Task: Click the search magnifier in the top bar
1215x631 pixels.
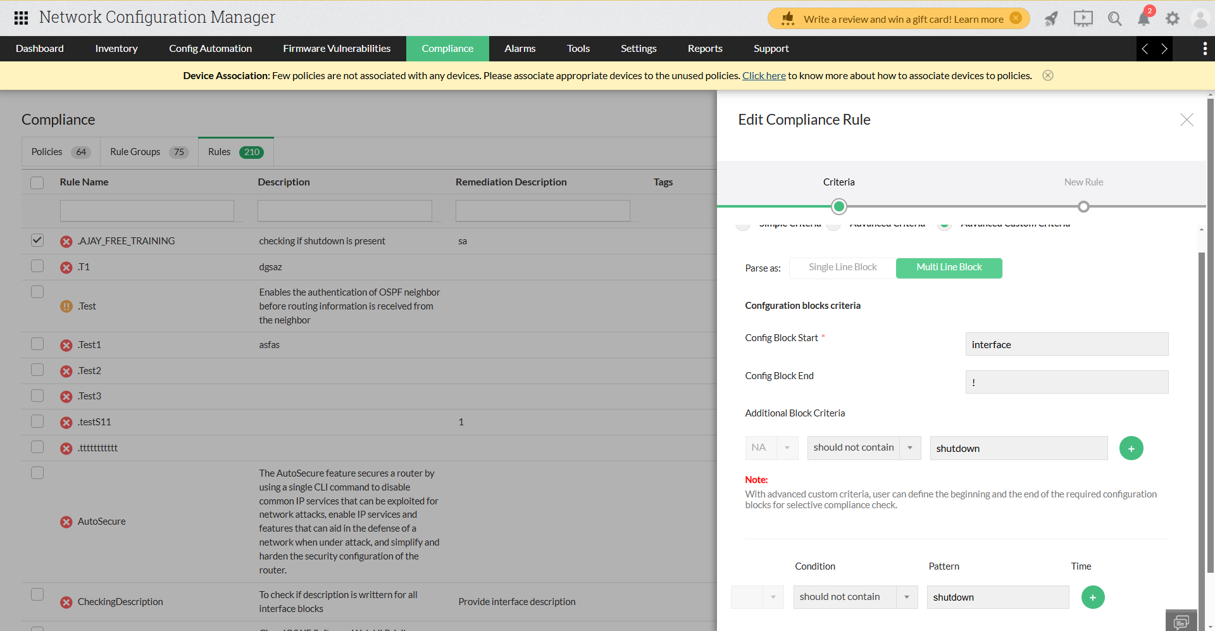Action: click(1115, 18)
